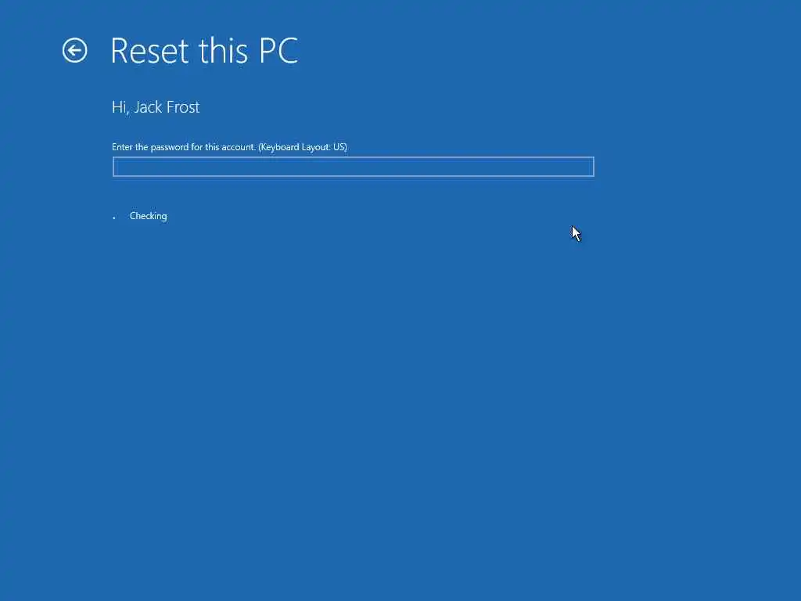Click the word account in the label

click(x=239, y=147)
